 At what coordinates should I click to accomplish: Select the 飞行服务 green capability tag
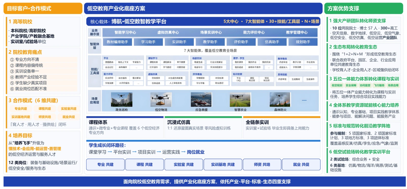379,85
